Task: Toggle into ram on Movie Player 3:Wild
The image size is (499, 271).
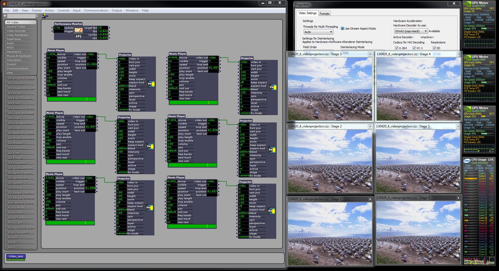Action: point(50,219)
